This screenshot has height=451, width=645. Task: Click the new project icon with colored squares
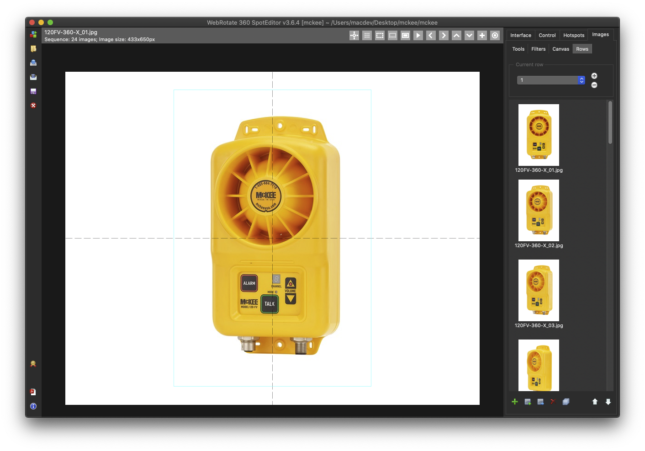pos(33,34)
